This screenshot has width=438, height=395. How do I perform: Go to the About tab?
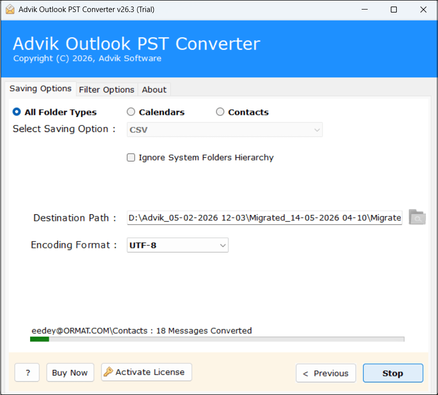[154, 90]
